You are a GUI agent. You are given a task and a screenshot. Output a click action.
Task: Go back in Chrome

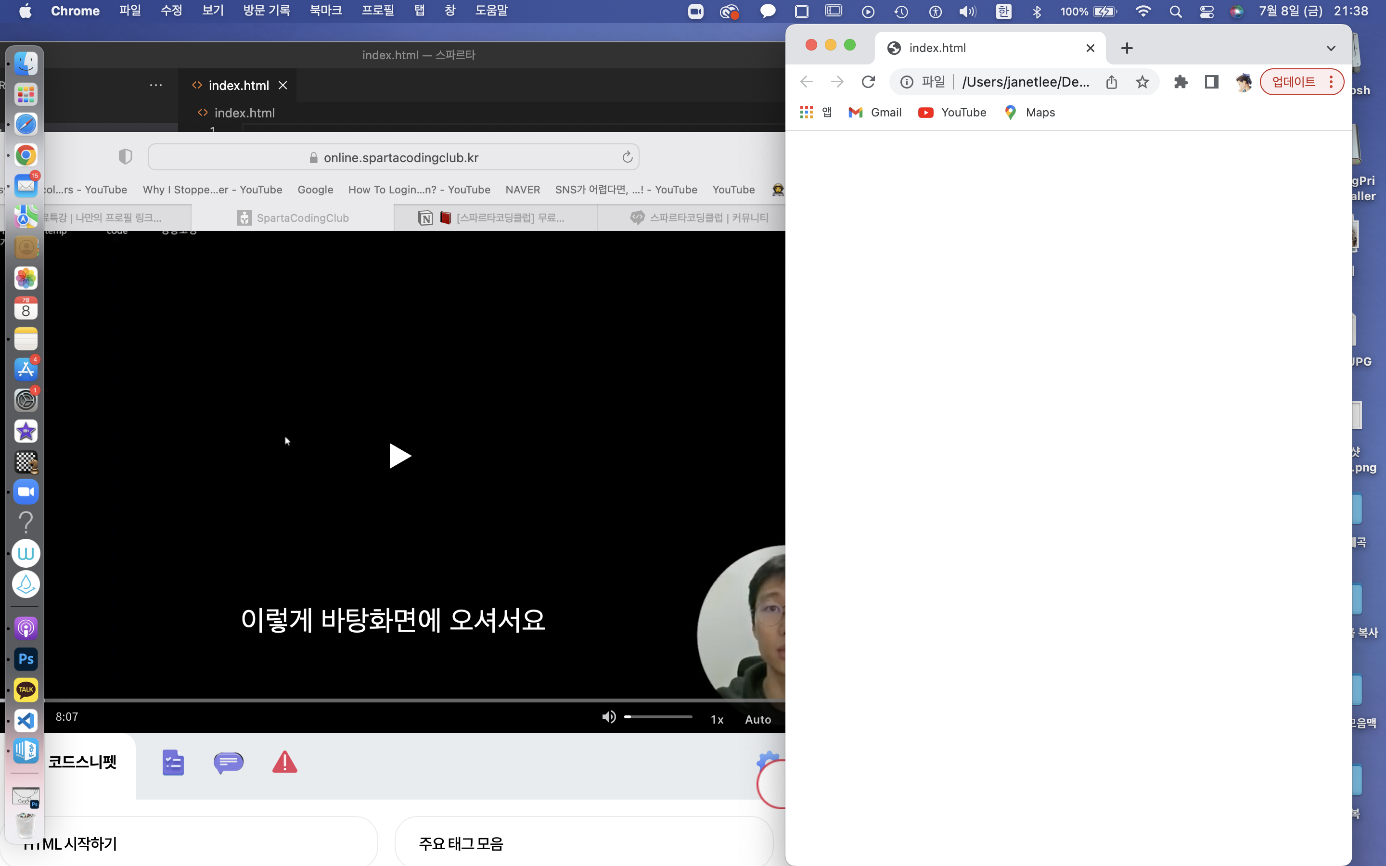click(x=807, y=82)
